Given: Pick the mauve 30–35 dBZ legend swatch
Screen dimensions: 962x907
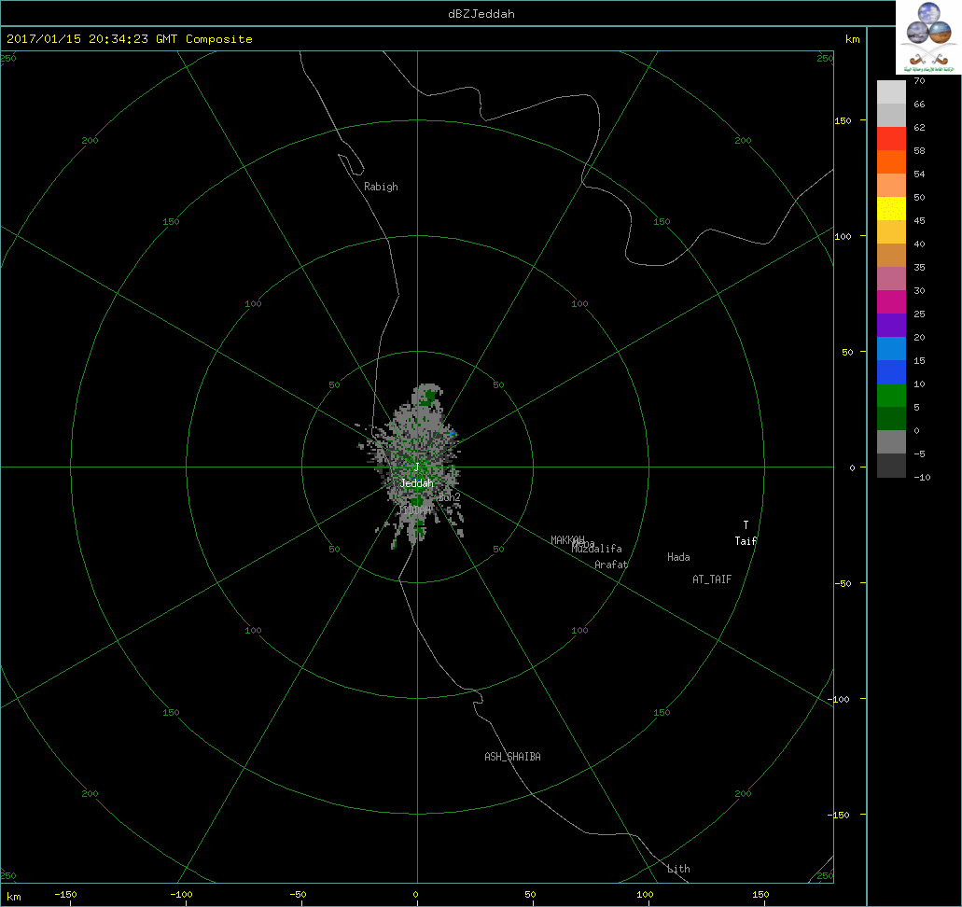Looking at the screenshot, I should (891, 279).
